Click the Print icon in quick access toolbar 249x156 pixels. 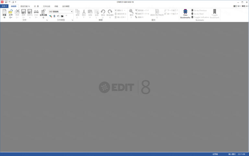13,2
